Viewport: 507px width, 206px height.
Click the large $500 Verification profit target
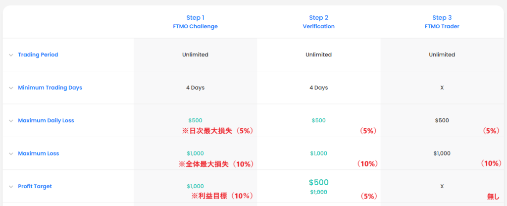click(x=318, y=182)
